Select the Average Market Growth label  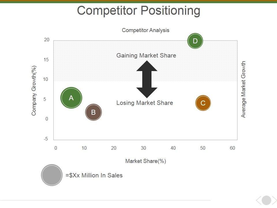[244, 89]
